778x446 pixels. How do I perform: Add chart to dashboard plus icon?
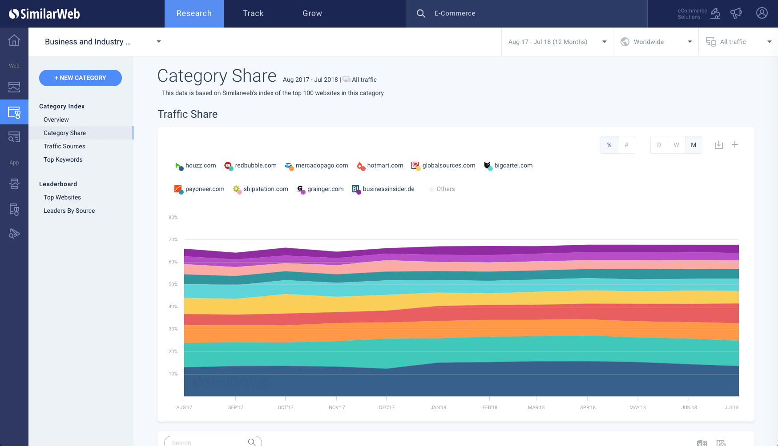click(x=735, y=144)
